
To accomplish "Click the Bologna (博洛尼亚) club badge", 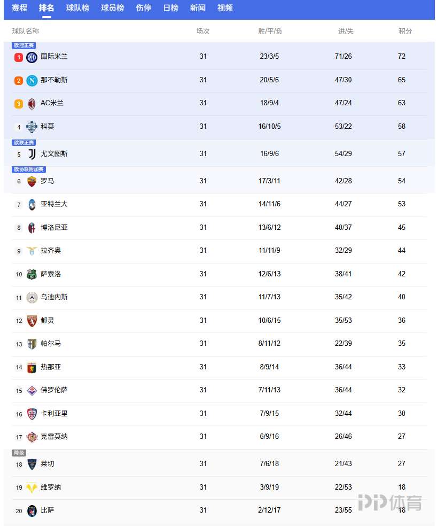I will click(32, 228).
